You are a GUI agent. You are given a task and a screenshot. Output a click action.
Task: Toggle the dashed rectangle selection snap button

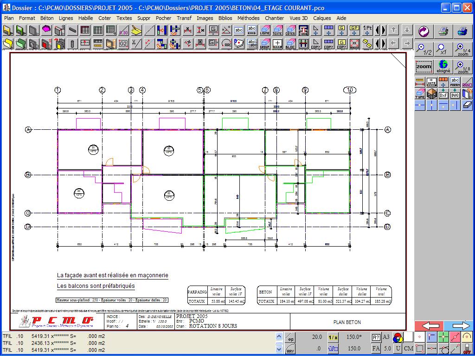419,348
